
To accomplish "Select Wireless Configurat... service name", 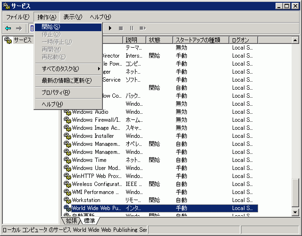I will (97, 184).
